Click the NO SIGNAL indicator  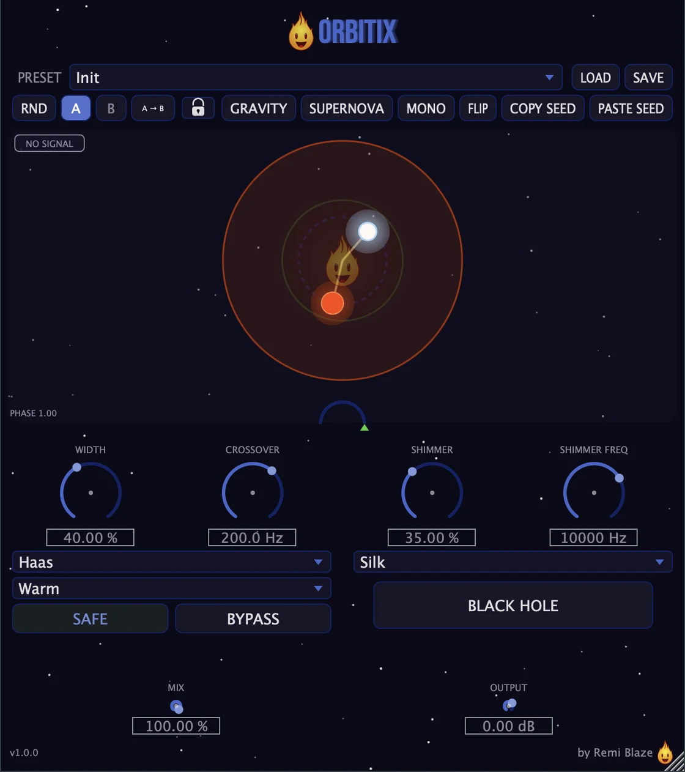coord(50,143)
